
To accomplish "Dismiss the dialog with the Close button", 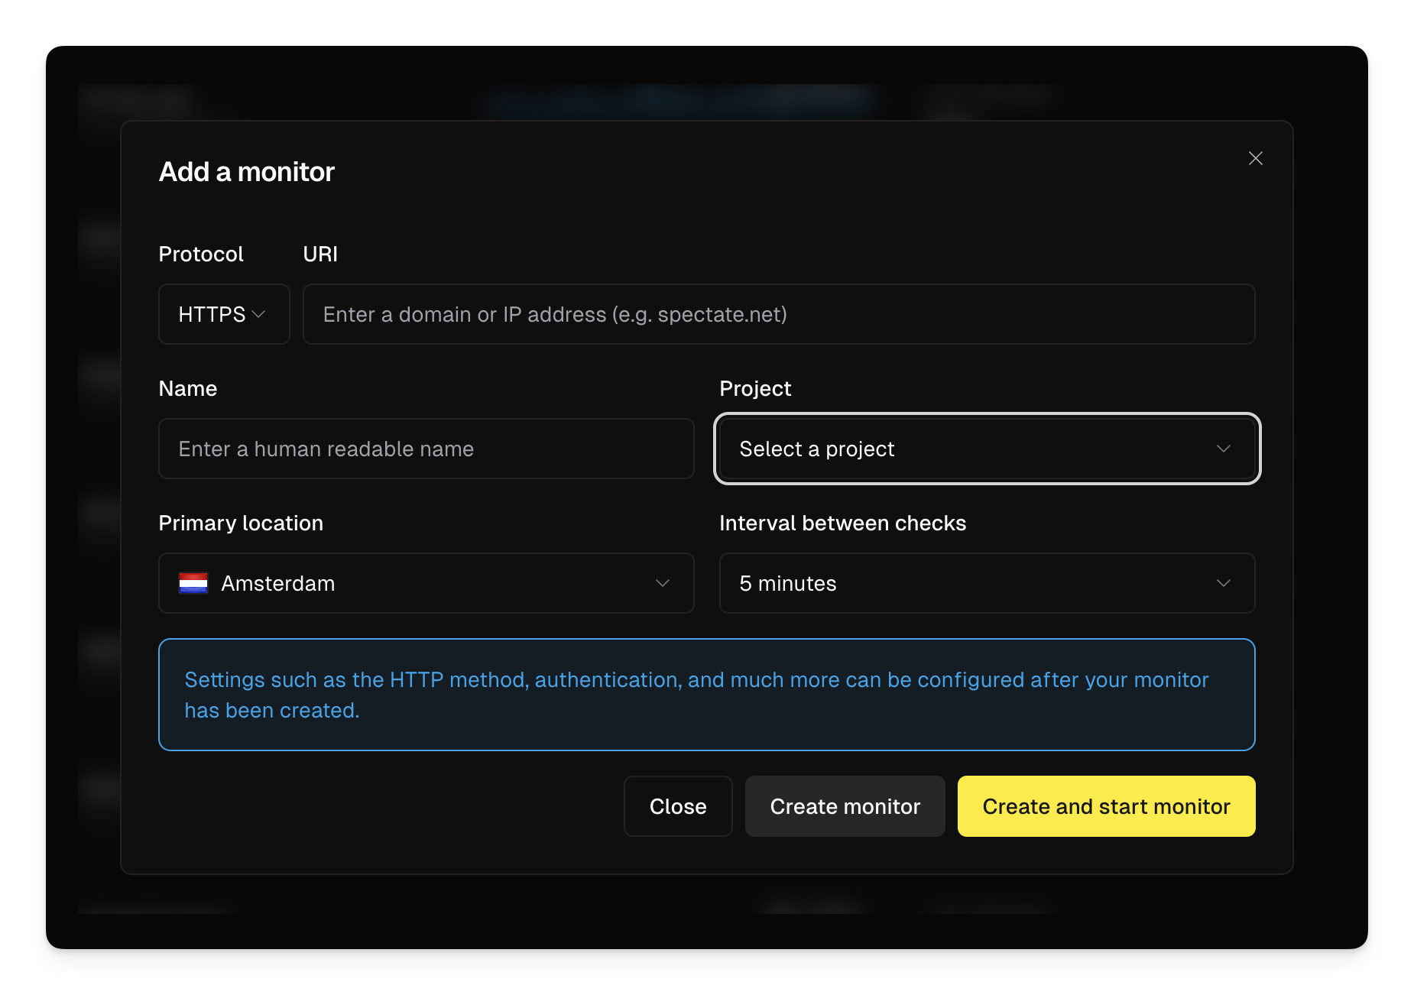I will click(678, 806).
